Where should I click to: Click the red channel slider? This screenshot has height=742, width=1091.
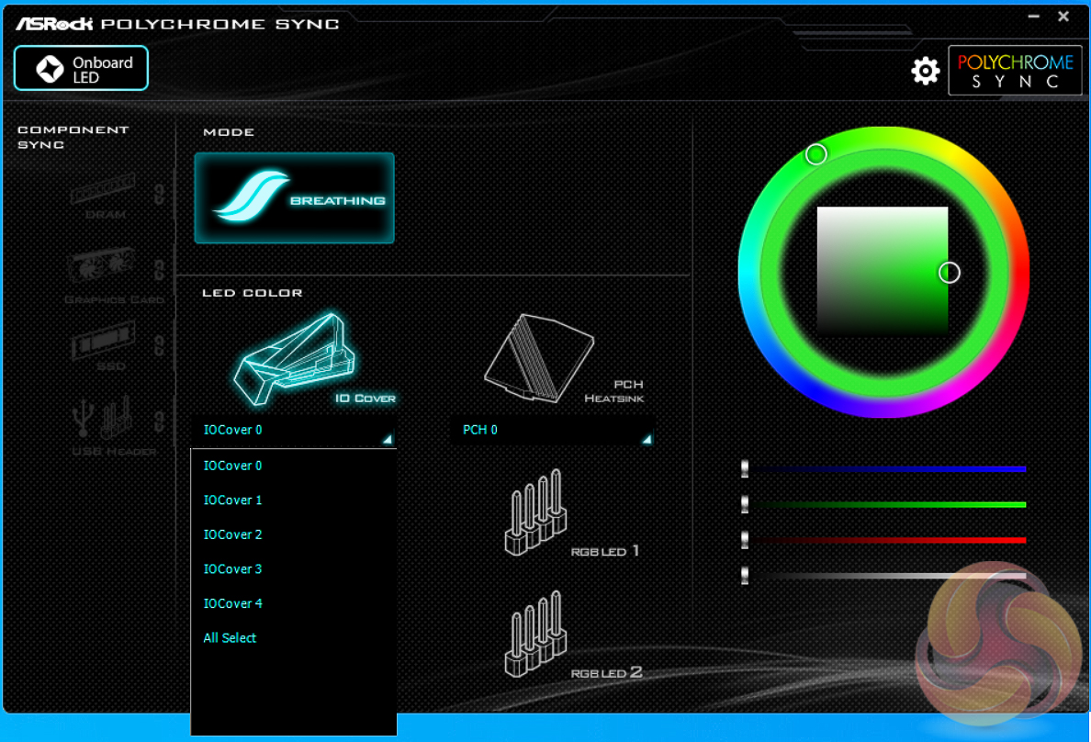(x=883, y=540)
